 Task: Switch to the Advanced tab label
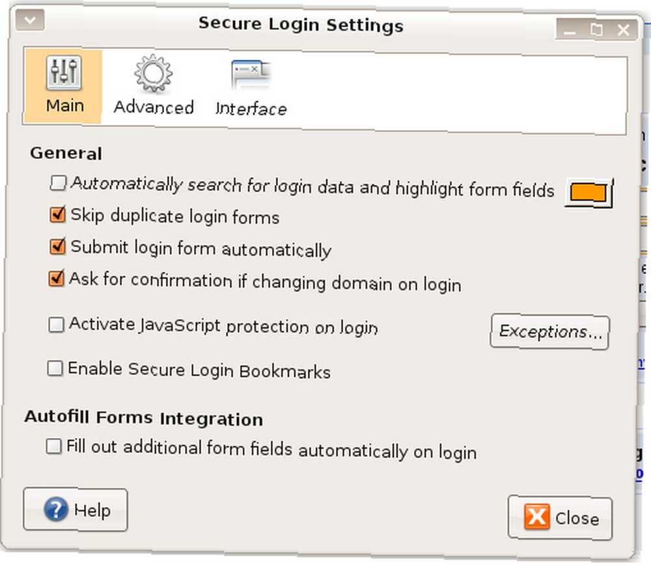click(154, 107)
